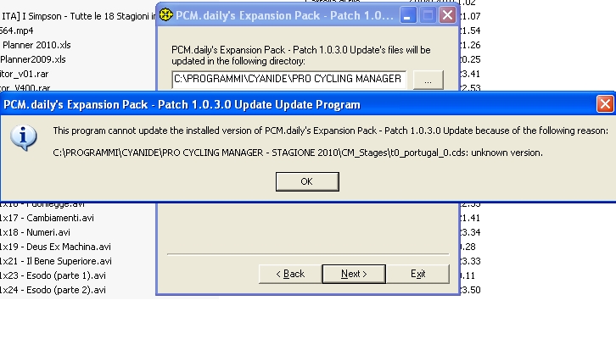Close the Expansion Pack installer window
Viewport: 616px width, 339px height.
447,15
